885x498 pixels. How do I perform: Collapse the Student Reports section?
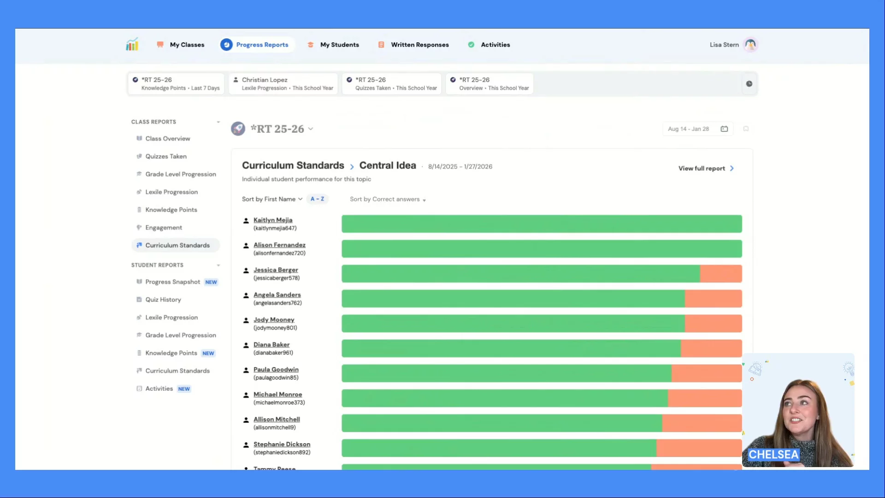click(x=218, y=265)
